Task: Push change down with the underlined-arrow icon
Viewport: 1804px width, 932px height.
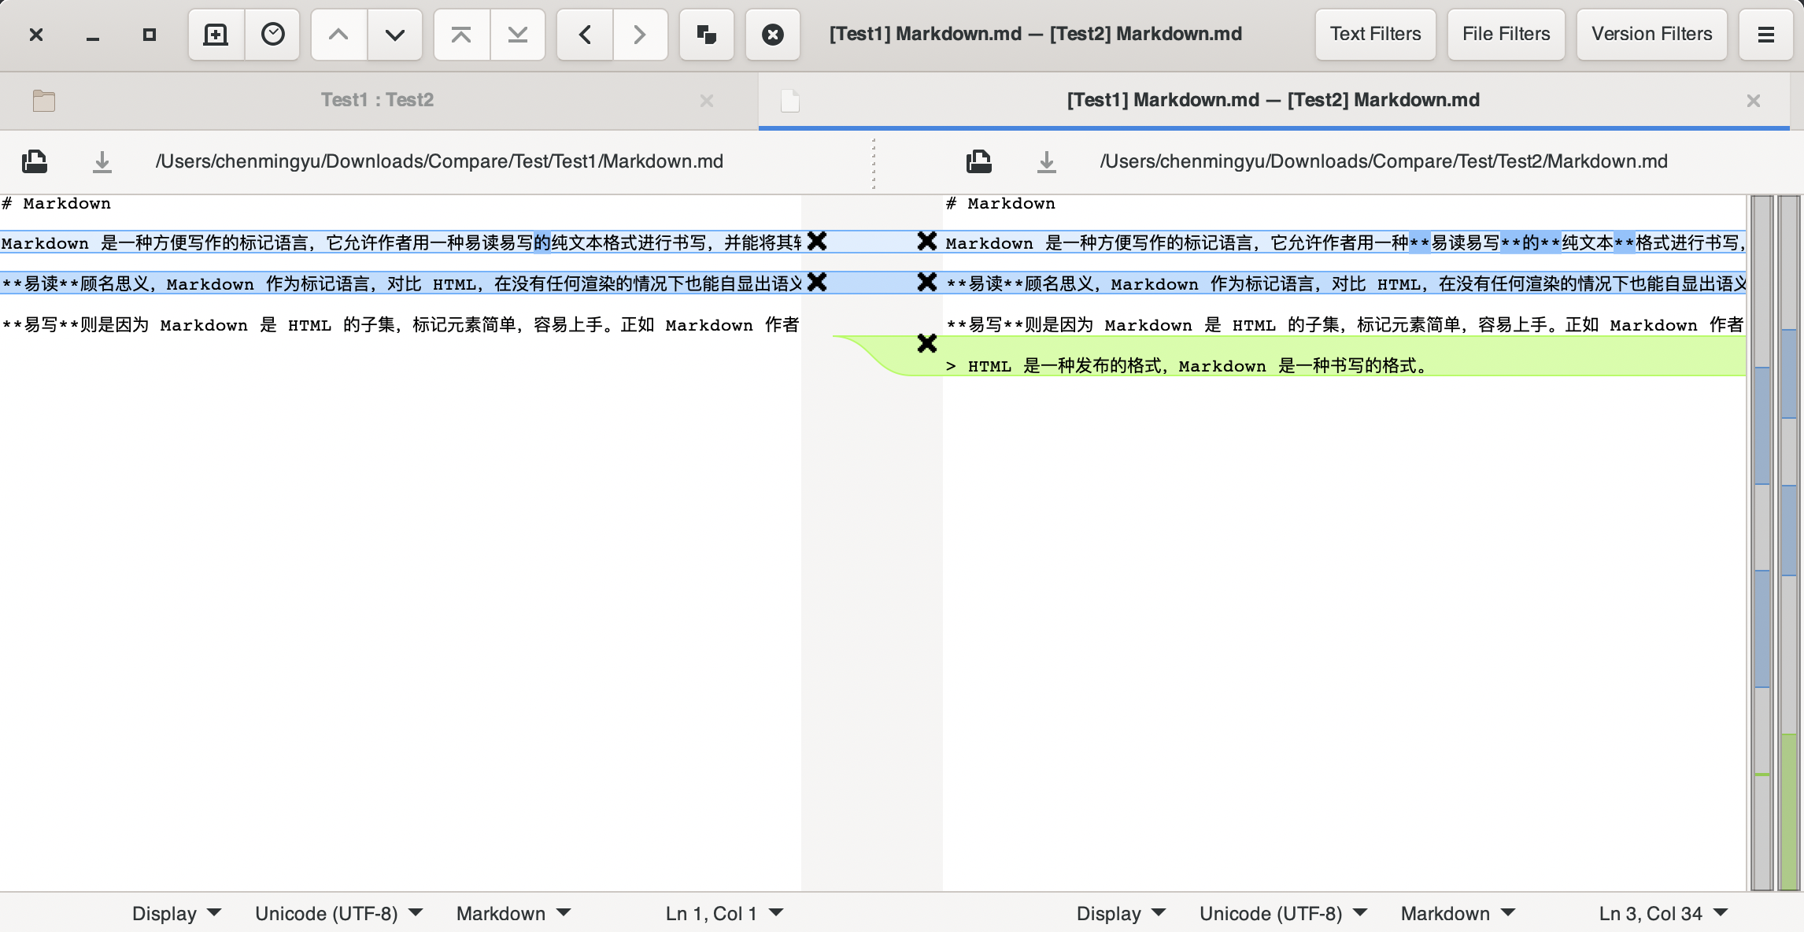Action: point(518,35)
